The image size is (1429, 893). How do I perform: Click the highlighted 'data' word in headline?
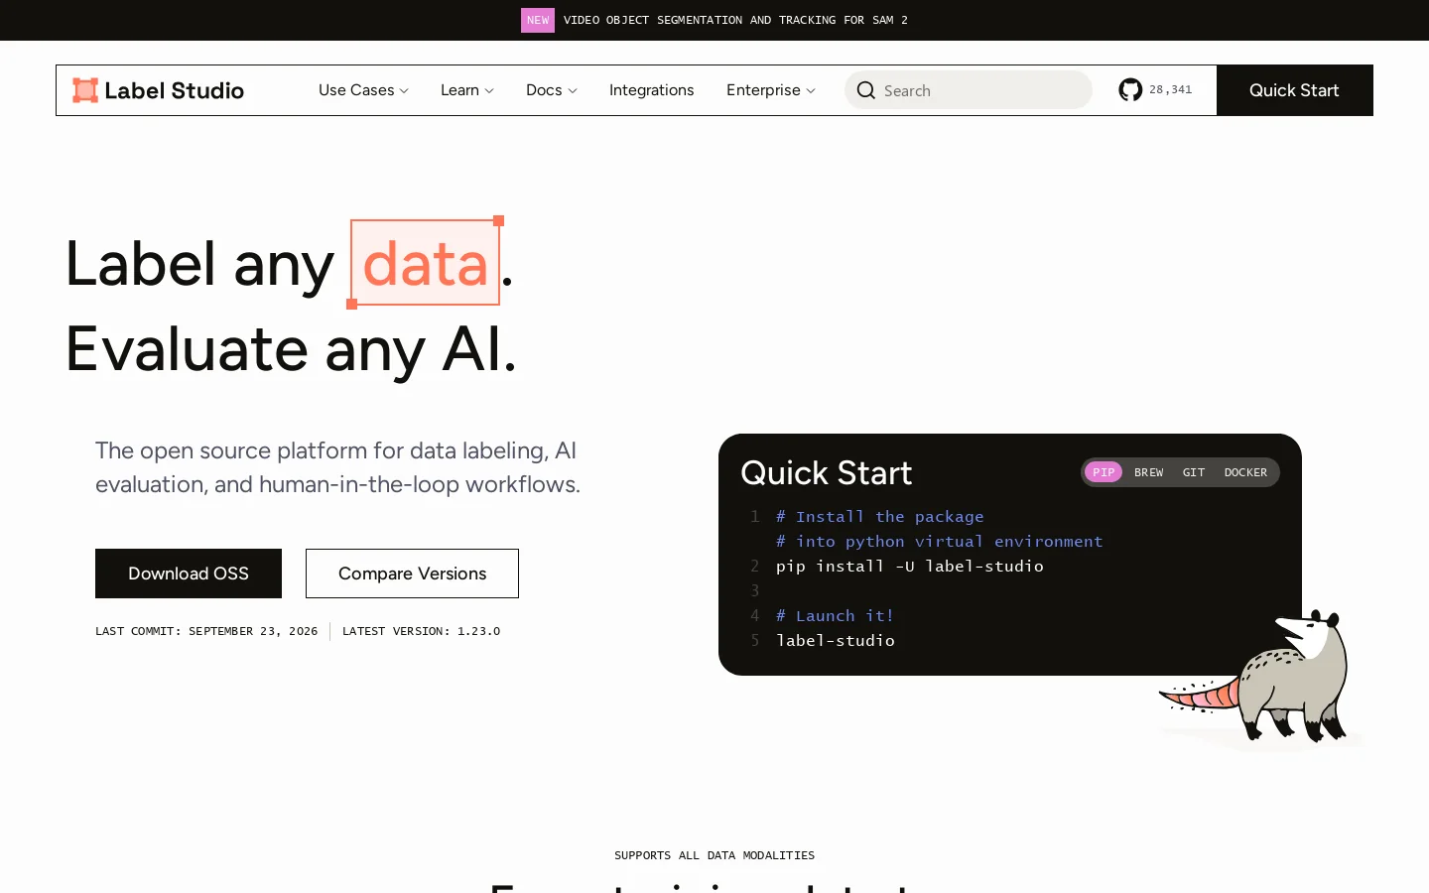point(425,263)
